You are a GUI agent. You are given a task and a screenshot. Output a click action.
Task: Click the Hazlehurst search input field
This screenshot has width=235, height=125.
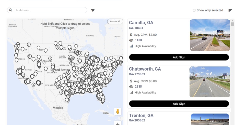[50, 10]
